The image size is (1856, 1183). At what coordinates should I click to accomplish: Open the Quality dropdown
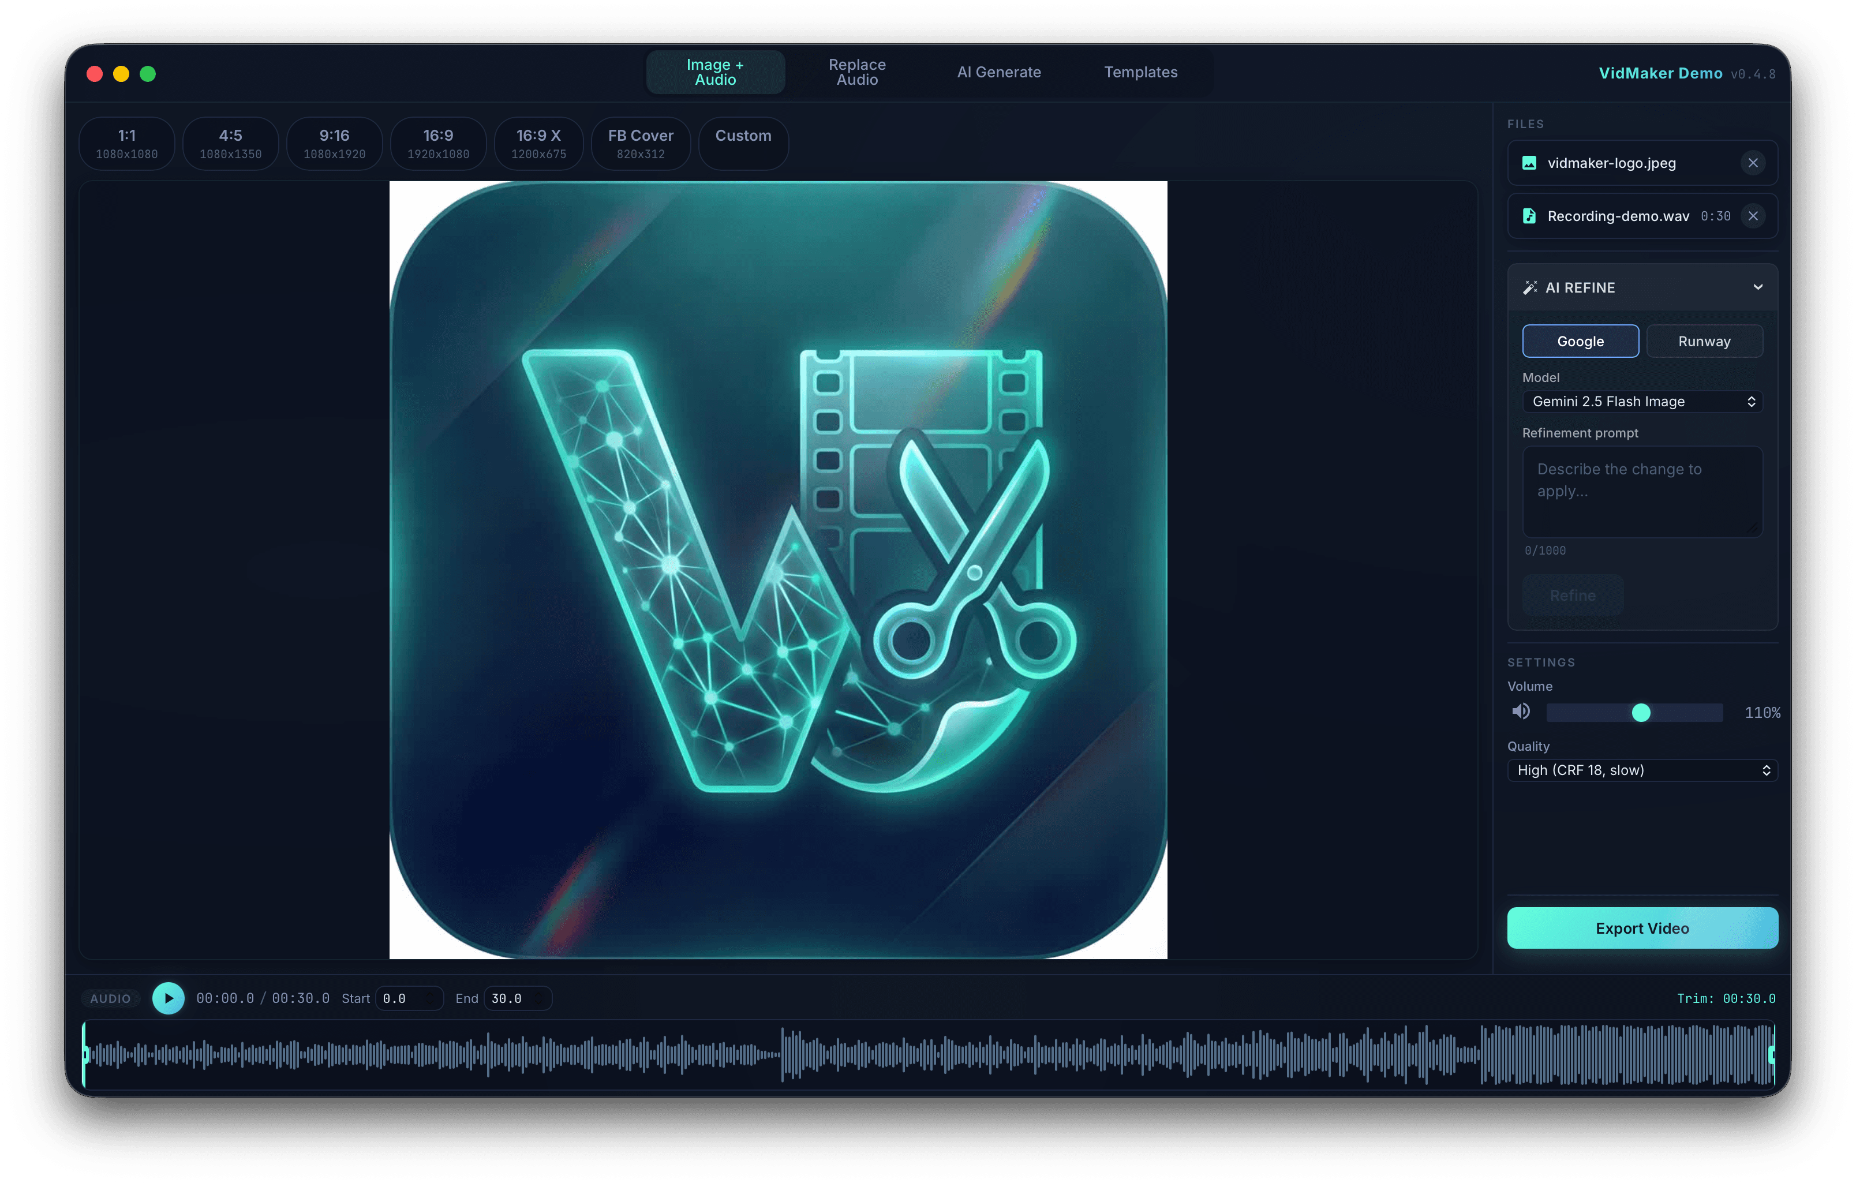pos(1642,770)
